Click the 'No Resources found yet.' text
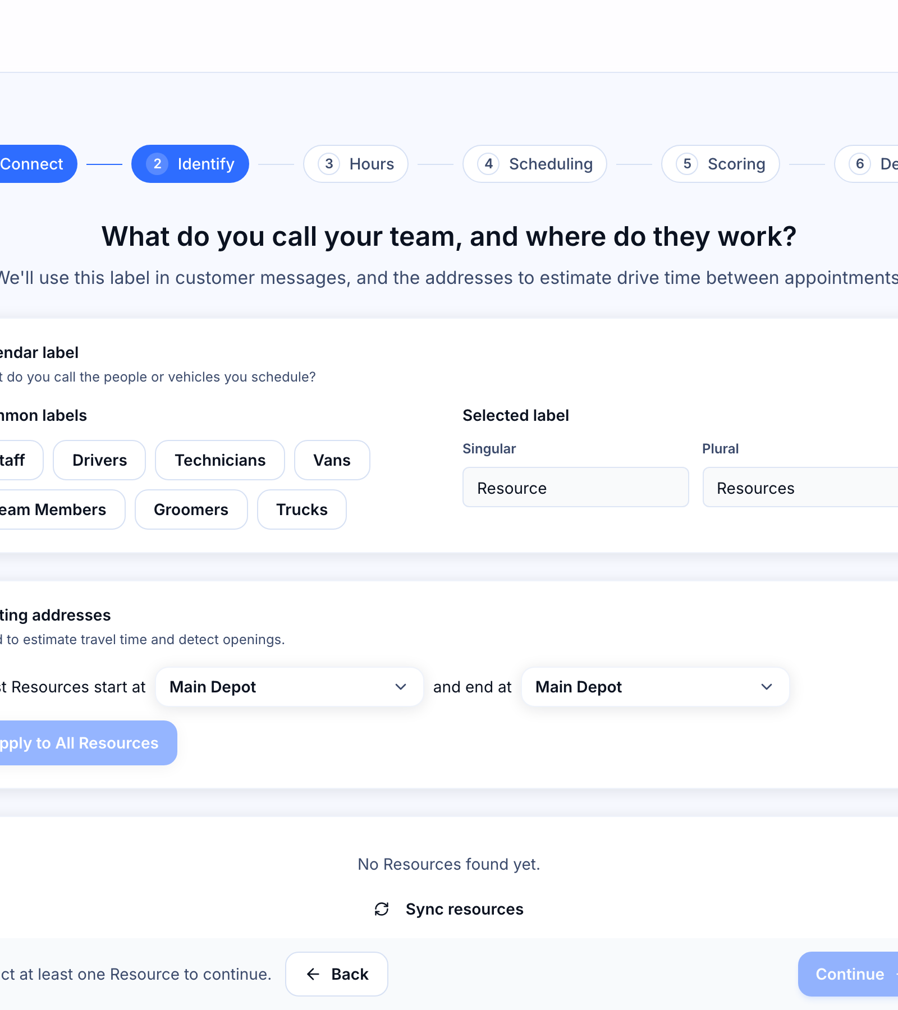Image resolution: width=898 pixels, height=1010 pixels. coord(449,864)
